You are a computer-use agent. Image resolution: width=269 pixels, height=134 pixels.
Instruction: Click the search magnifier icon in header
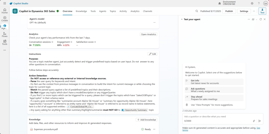[197, 11]
